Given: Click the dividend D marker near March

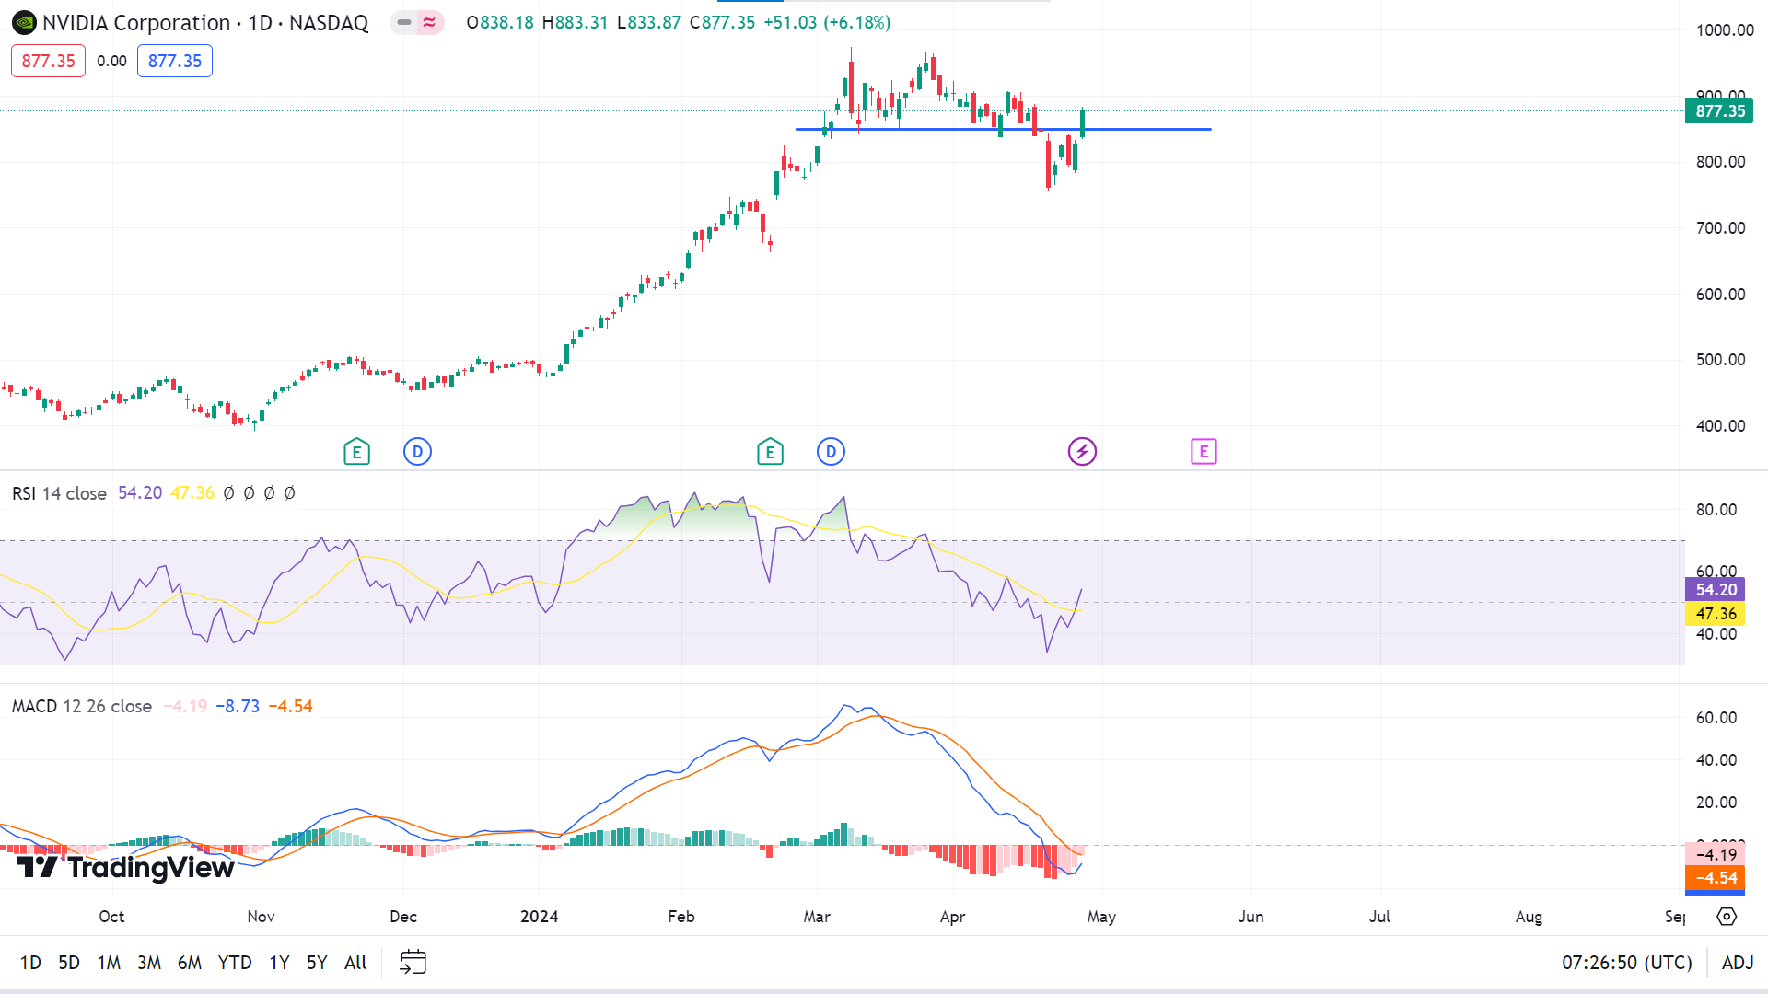Looking at the screenshot, I should coord(831,452).
